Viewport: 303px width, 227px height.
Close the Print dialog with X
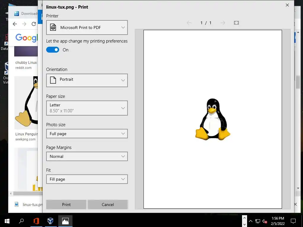pos(287,5)
